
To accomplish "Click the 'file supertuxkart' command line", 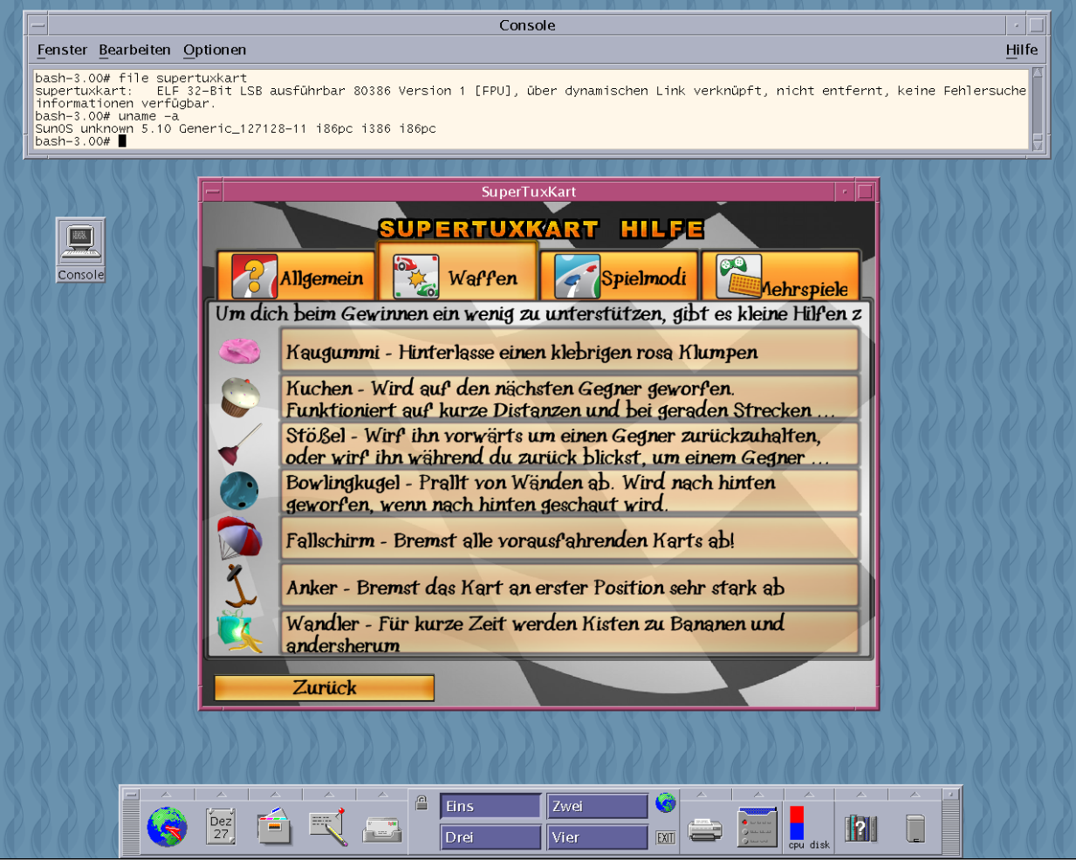I will (140, 79).
